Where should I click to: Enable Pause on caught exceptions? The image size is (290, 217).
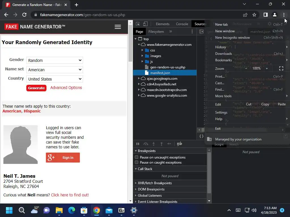click(x=137, y=162)
